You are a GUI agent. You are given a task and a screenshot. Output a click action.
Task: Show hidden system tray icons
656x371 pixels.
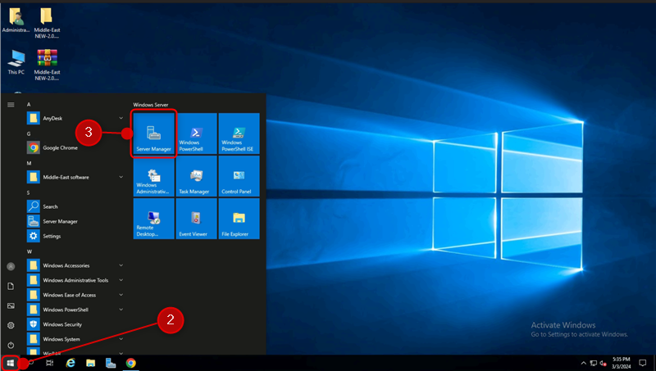[x=583, y=363]
